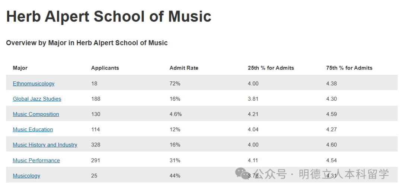This screenshot has height=190, width=402.
Task: Select the Music History and Industry link
Action: (x=45, y=145)
